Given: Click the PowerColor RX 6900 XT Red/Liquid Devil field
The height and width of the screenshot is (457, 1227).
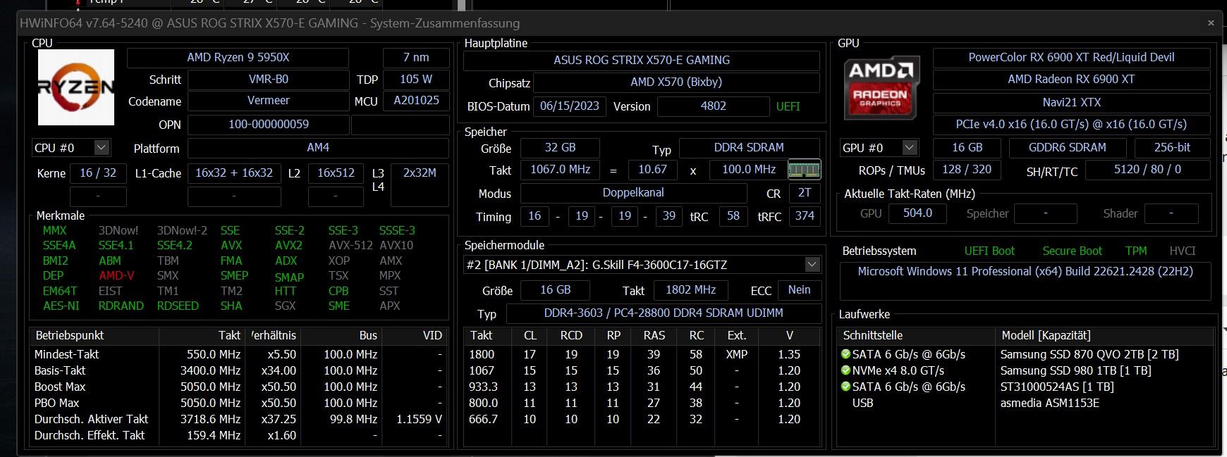Looking at the screenshot, I should [x=1071, y=58].
